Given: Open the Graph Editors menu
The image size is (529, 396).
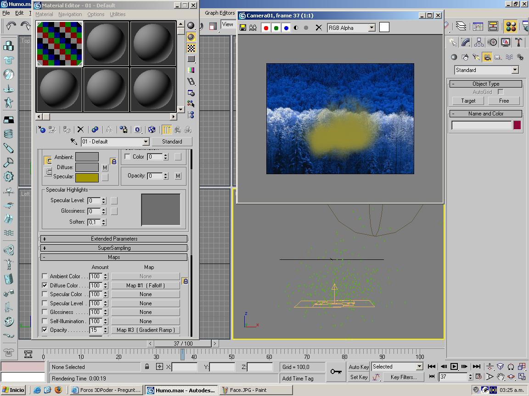Looking at the screenshot, I should 219,13.
